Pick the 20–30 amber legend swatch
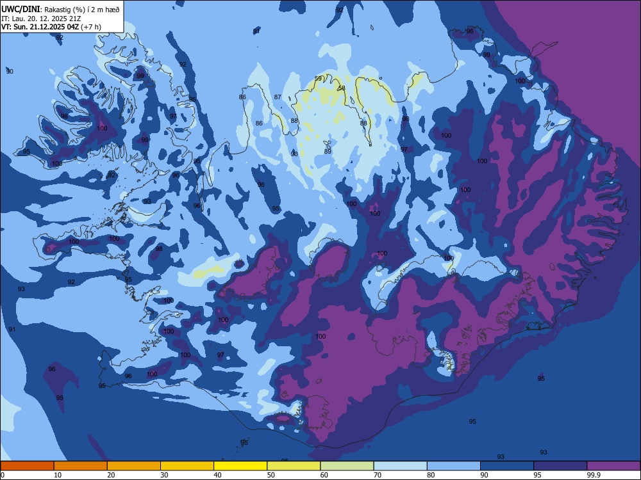The image size is (641, 480). click(134, 466)
